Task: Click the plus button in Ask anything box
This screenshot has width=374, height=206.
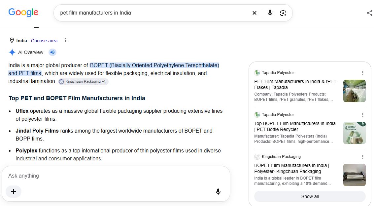Action: coord(14,191)
